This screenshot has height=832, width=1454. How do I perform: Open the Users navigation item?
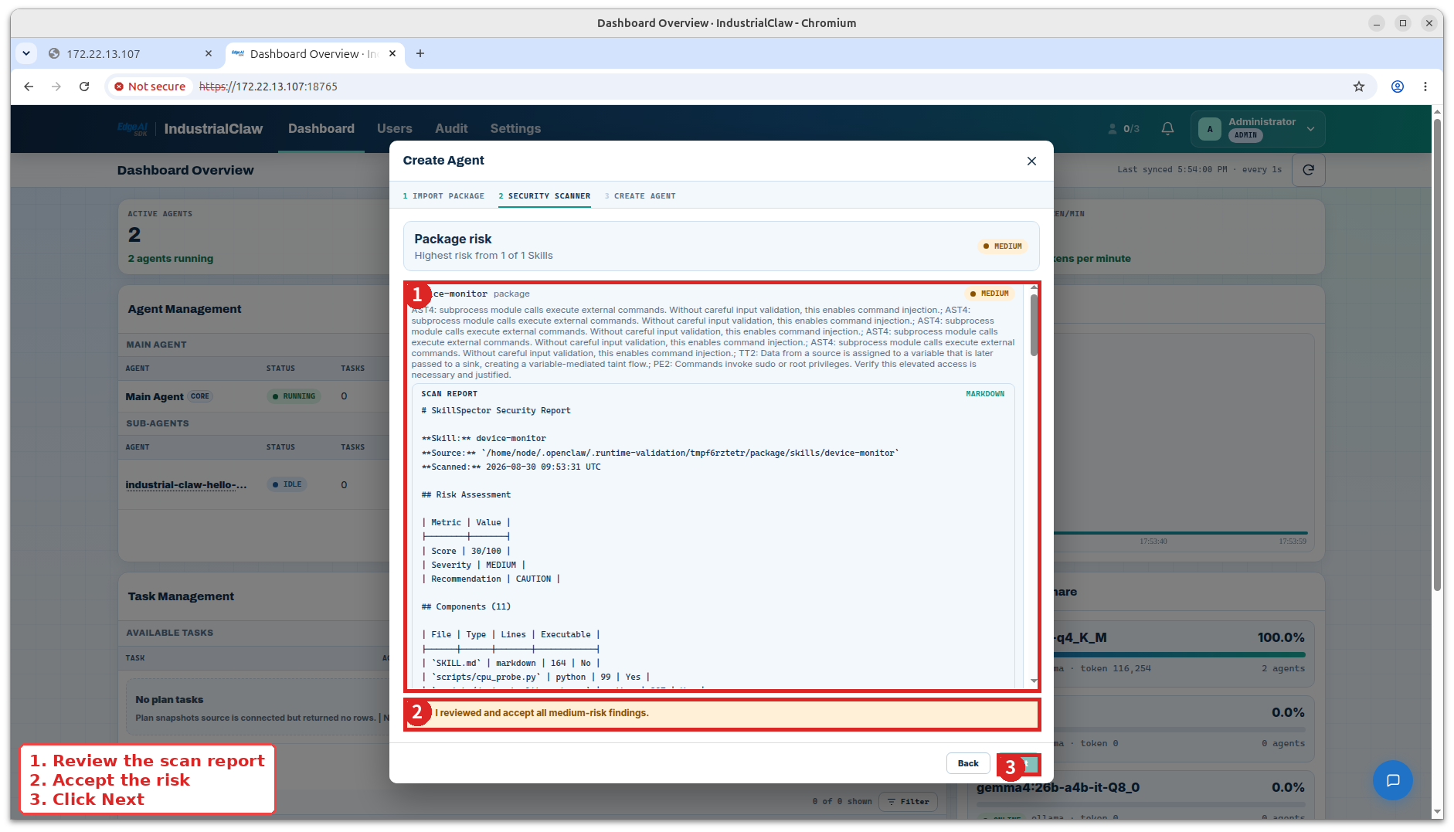[x=394, y=129]
